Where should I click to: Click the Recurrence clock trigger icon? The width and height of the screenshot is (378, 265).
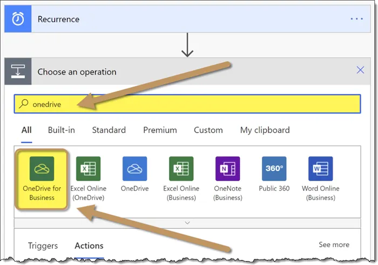(x=18, y=19)
